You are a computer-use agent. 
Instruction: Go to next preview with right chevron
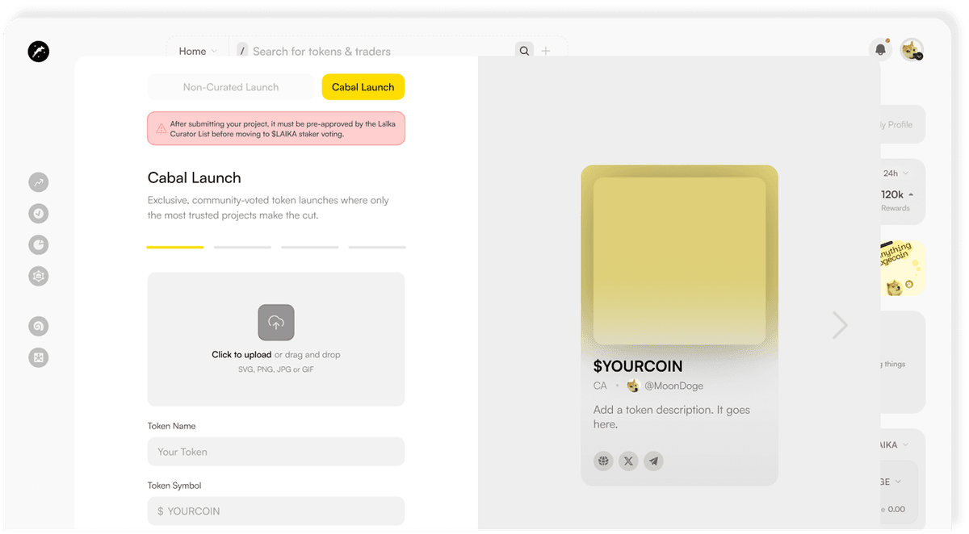point(840,325)
